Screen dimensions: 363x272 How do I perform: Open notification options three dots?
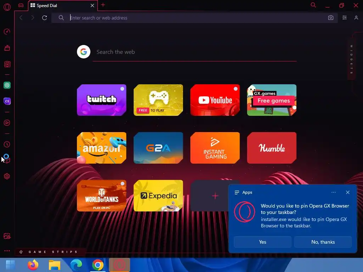(333, 192)
